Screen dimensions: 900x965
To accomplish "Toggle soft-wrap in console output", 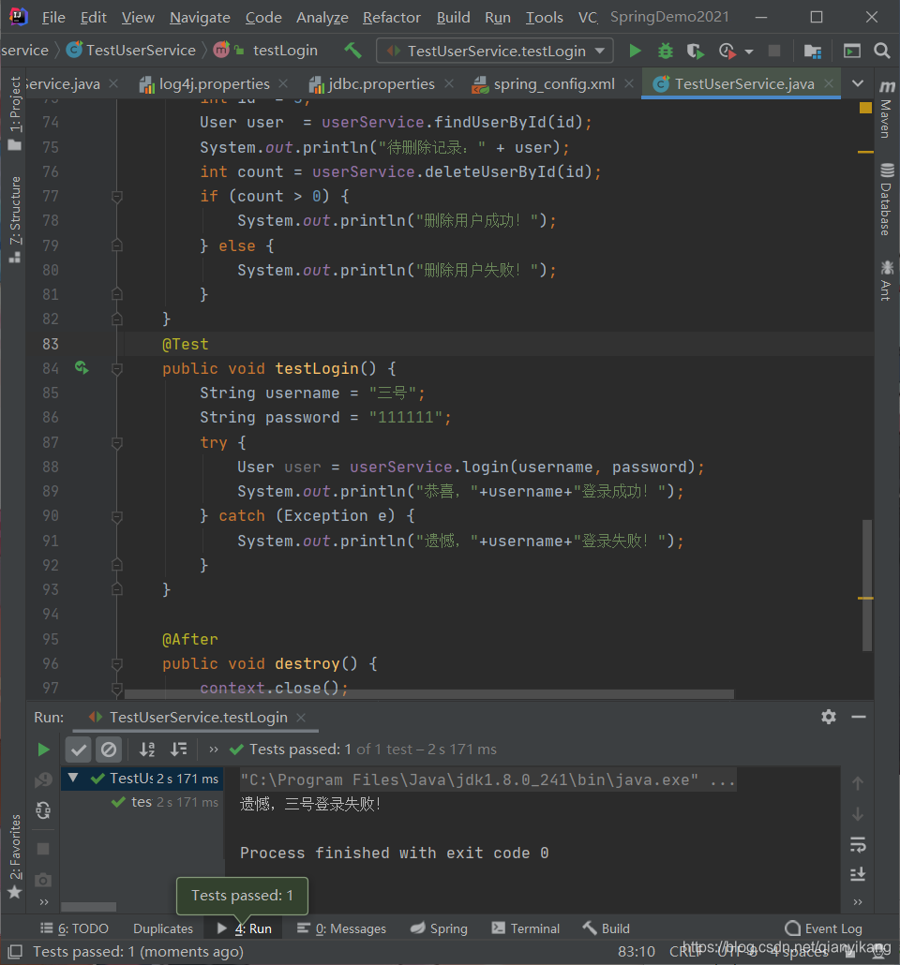I will (x=858, y=844).
